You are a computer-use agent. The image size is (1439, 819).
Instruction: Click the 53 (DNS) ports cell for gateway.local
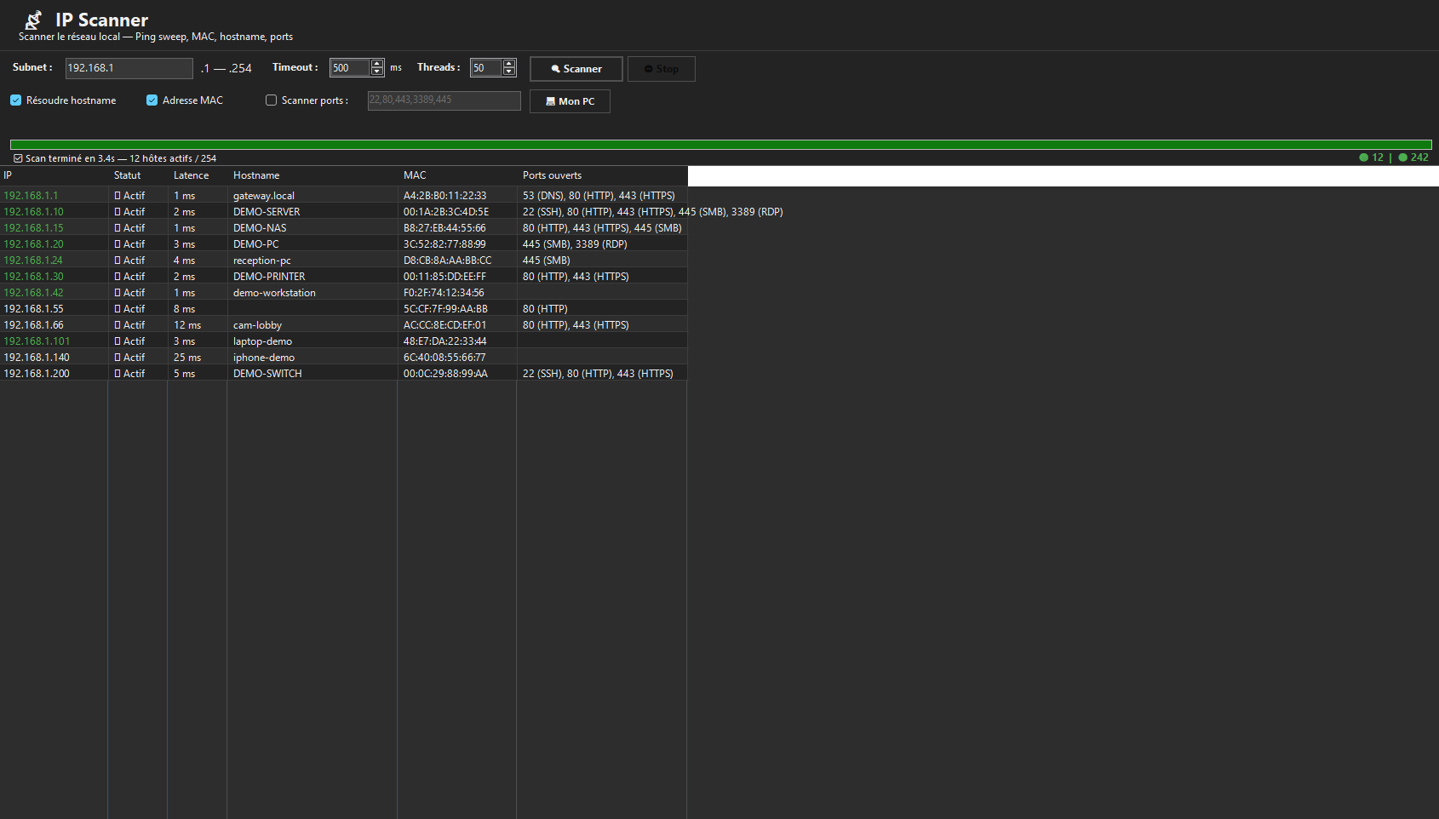pyautogui.click(x=599, y=196)
